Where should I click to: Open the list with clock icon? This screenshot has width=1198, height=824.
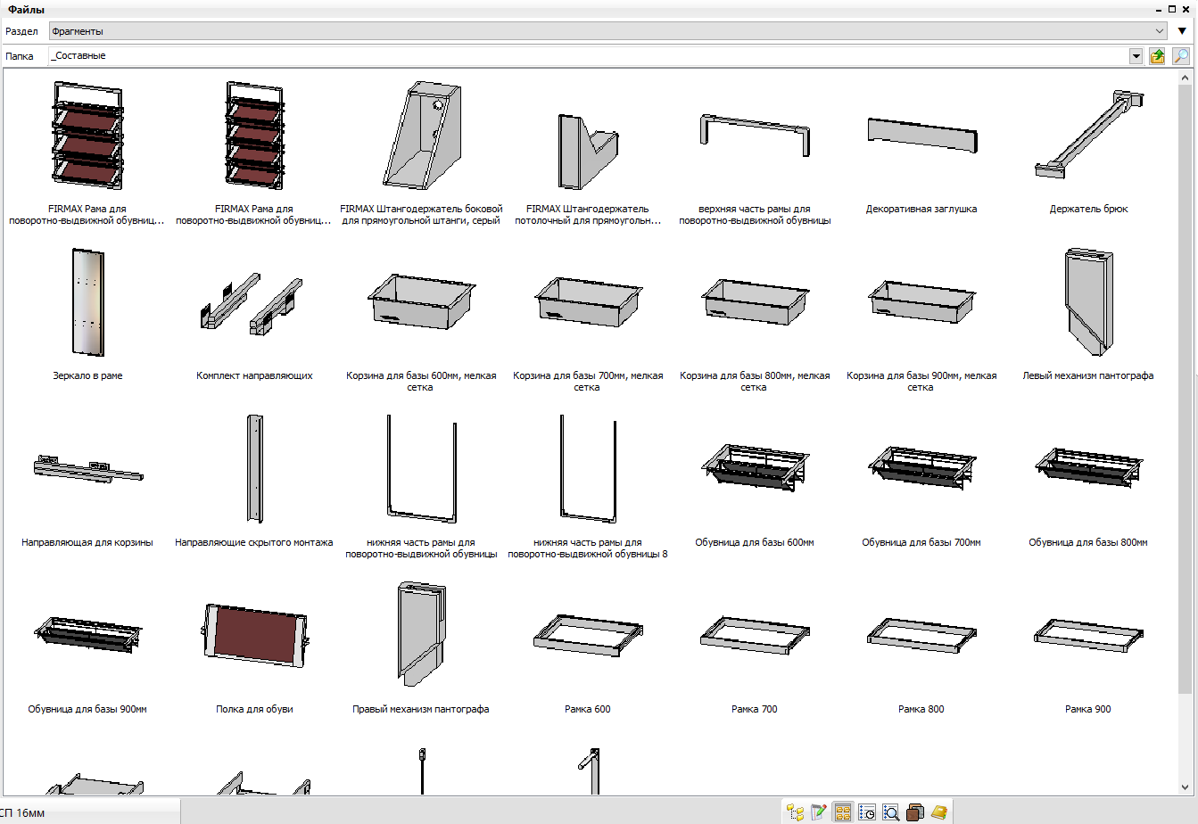click(x=867, y=812)
